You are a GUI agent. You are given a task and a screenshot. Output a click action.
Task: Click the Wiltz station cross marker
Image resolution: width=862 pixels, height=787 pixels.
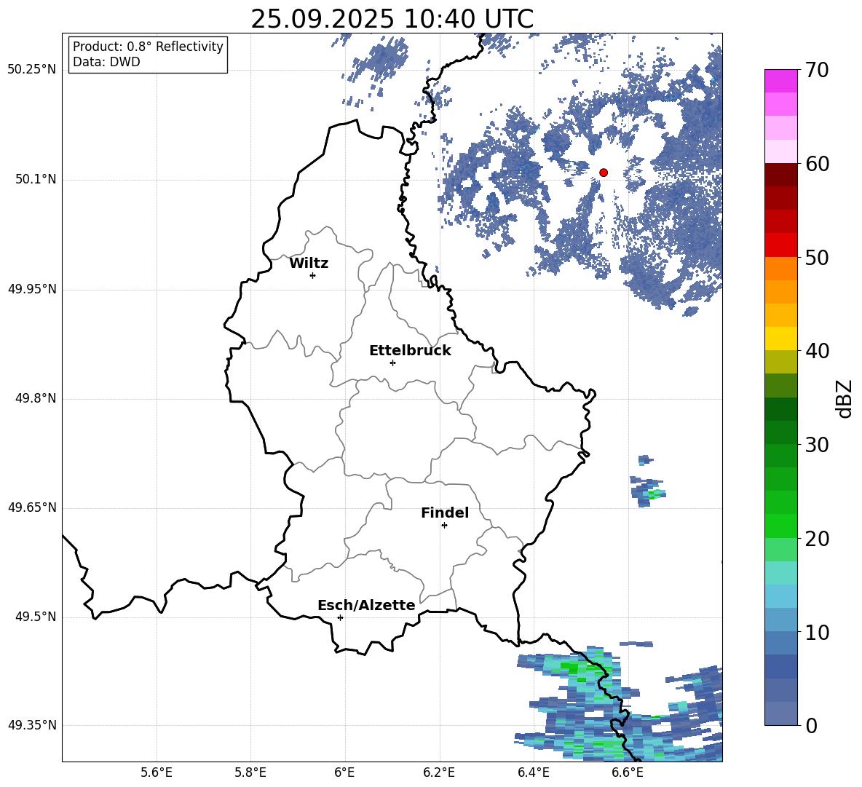point(312,275)
